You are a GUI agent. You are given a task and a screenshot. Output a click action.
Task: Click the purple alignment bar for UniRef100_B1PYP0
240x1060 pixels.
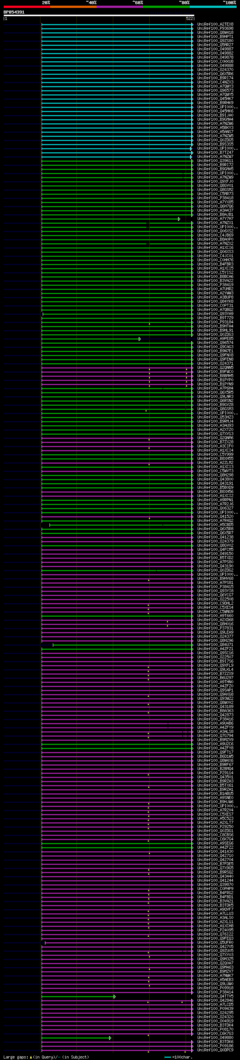[x=117, y=380]
